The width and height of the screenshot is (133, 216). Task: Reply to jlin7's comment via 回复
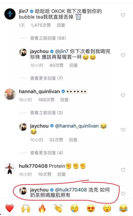coord(61,25)
